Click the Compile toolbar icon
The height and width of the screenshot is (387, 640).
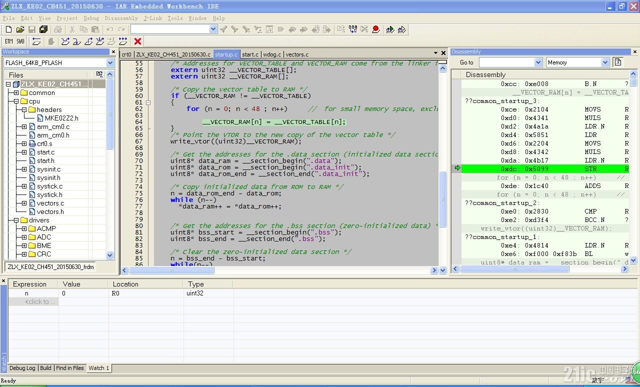pos(341,29)
